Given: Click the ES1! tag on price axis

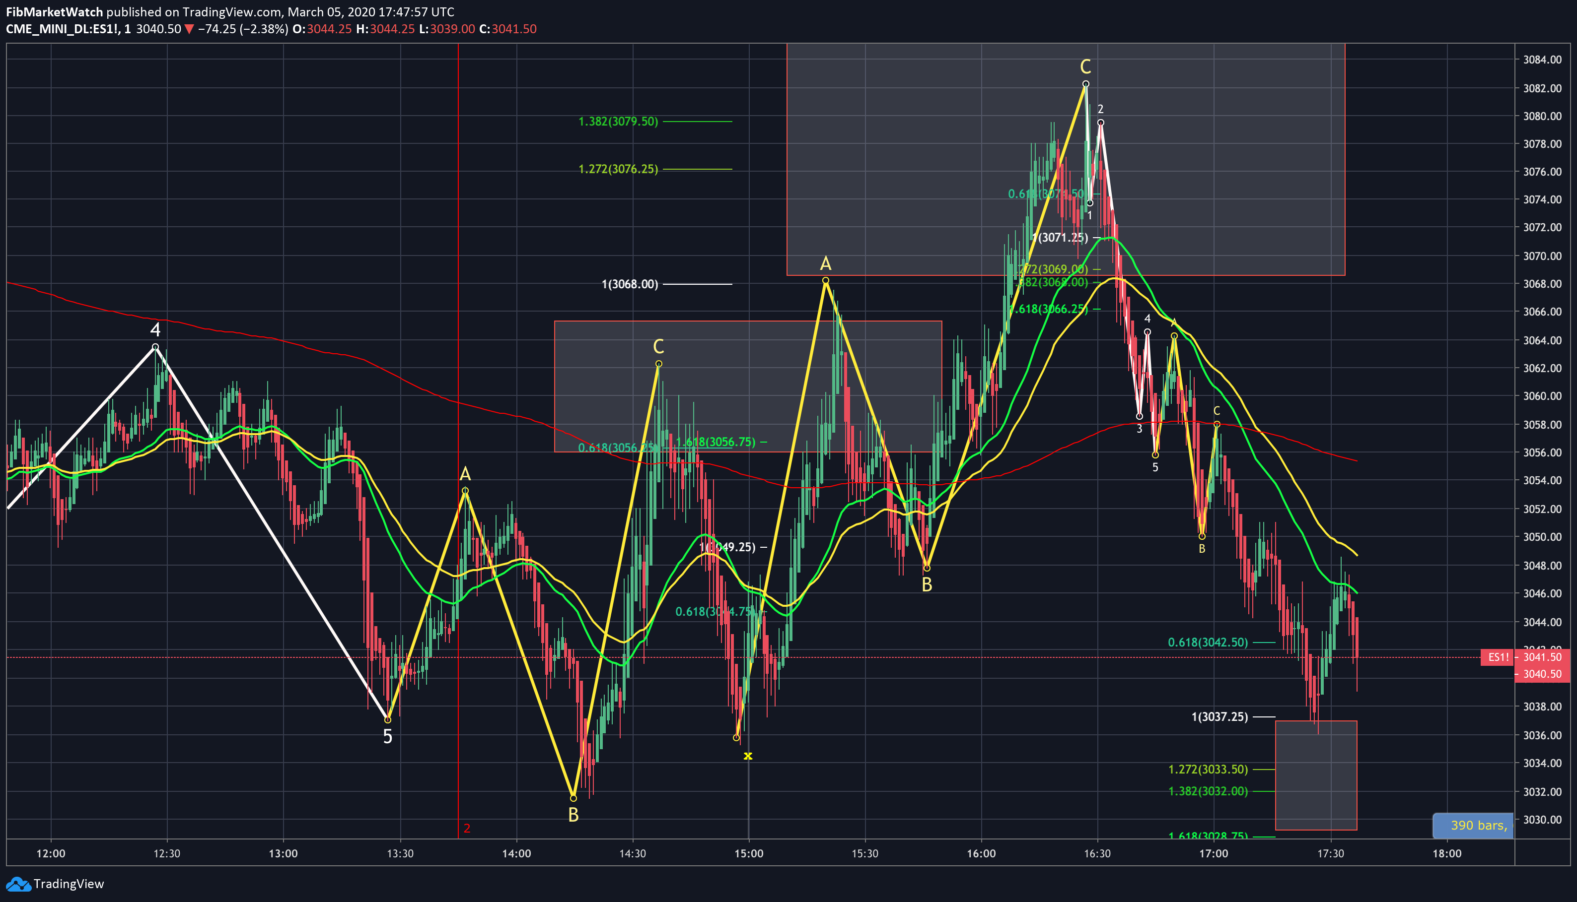Looking at the screenshot, I should click(x=1498, y=657).
